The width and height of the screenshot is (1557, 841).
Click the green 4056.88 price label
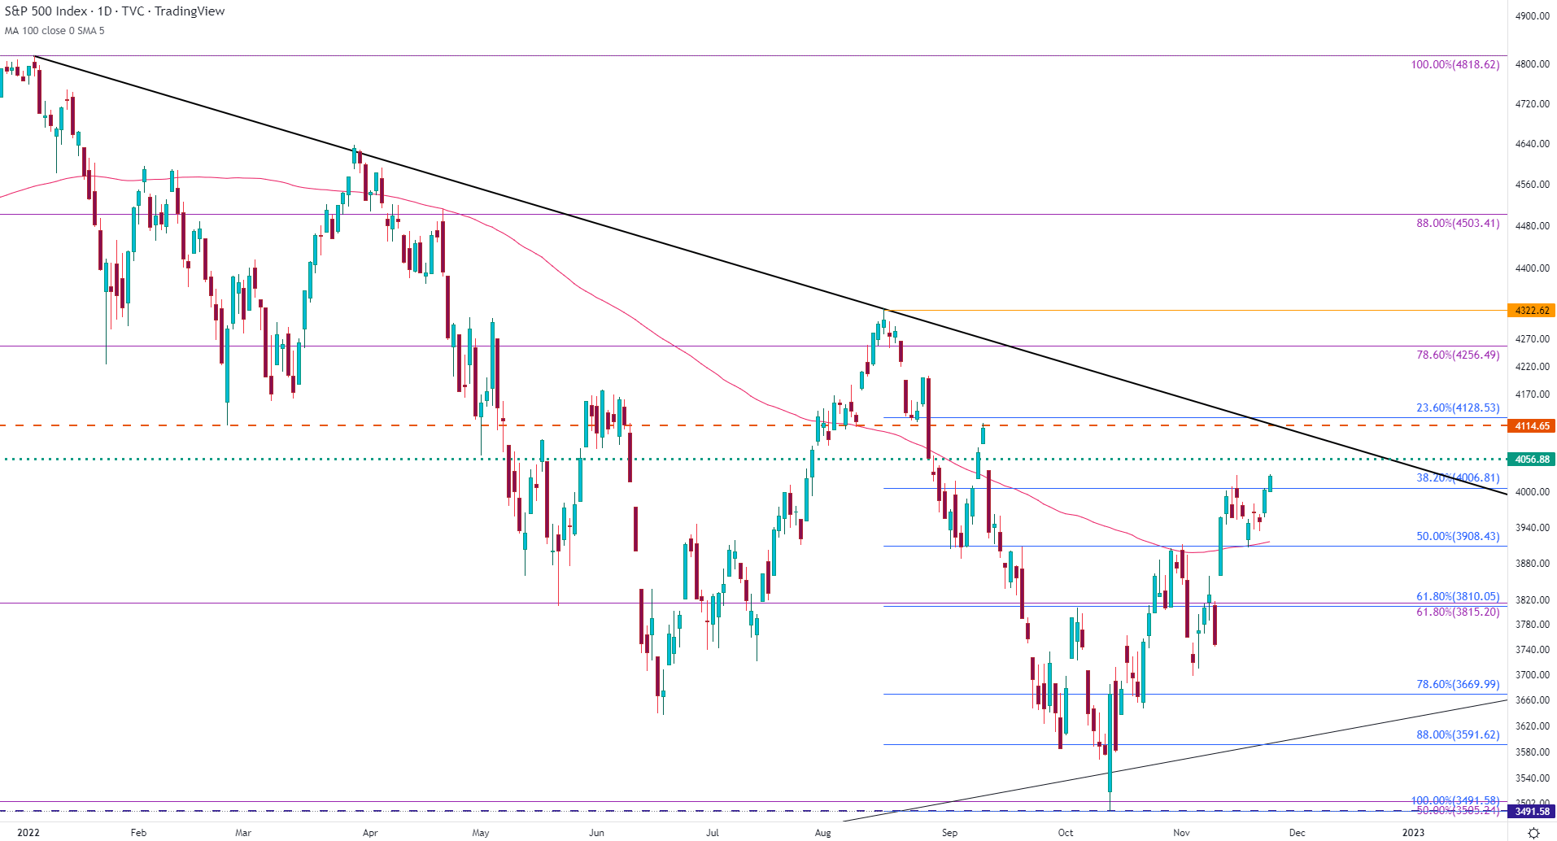(x=1532, y=460)
